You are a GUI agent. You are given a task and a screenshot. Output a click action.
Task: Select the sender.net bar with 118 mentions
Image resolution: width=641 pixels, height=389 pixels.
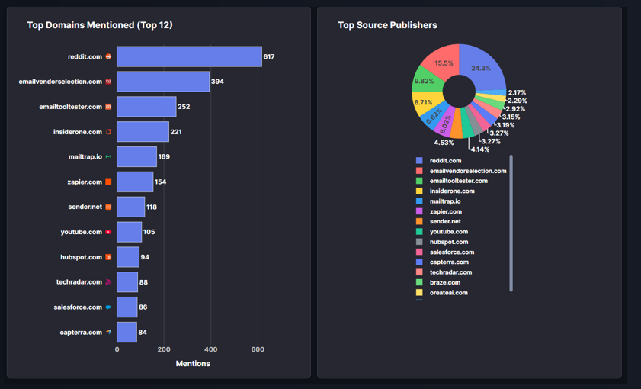(x=131, y=207)
